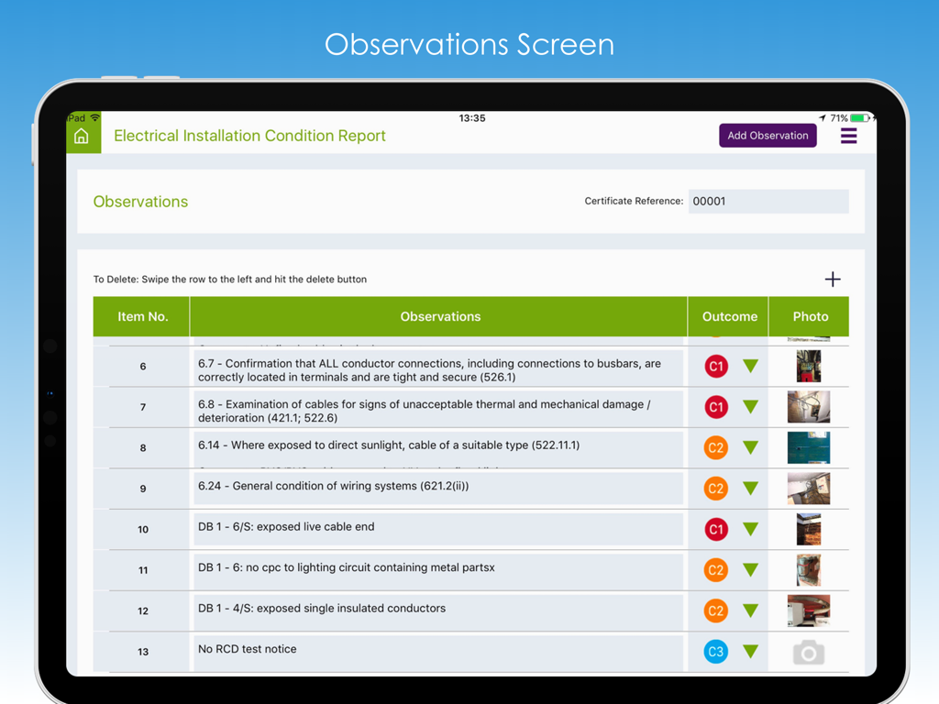
Task: View the photo thumbnail on item 12
Action: [x=808, y=610]
